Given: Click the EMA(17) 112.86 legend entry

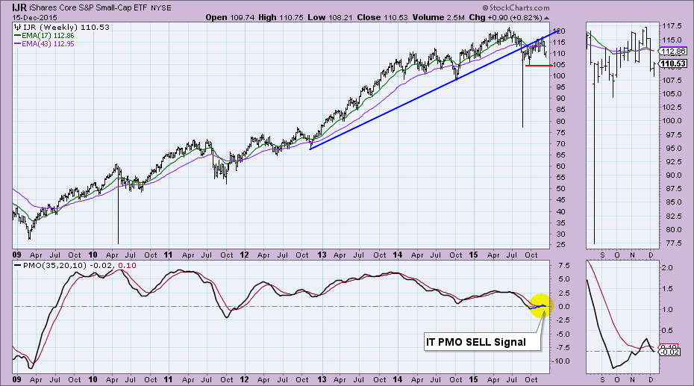Looking at the screenshot, I should click(48, 36).
